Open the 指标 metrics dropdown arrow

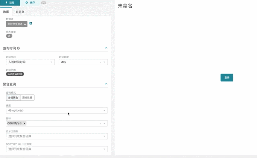[104, 123]
